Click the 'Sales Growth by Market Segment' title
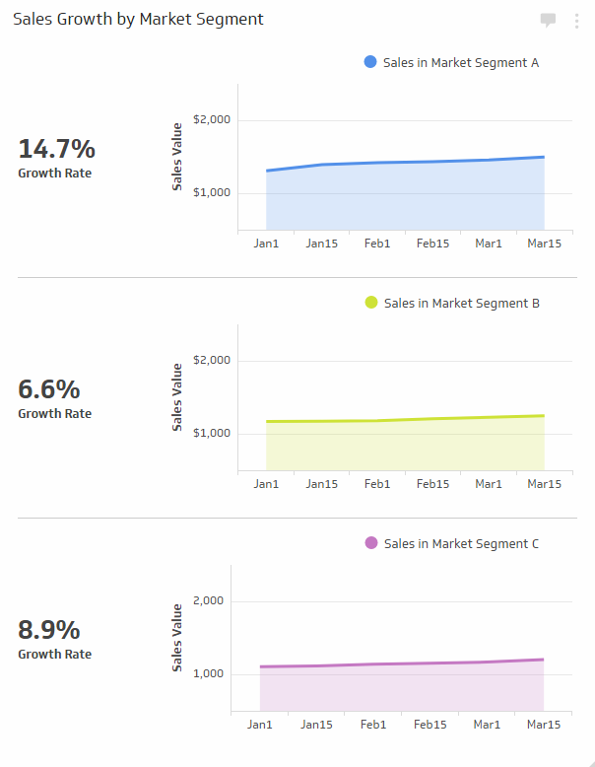This screenshot has height=767, width=595. (x=138, y=20)
